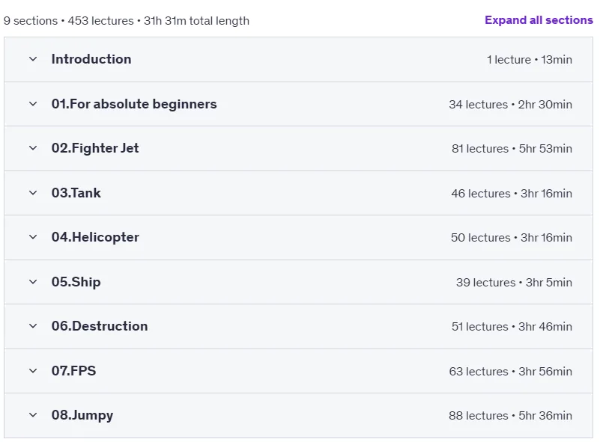Expand the 08.Jumpy section chevron
This screenshot has height=442, width=600.
[x=33, y=415]
